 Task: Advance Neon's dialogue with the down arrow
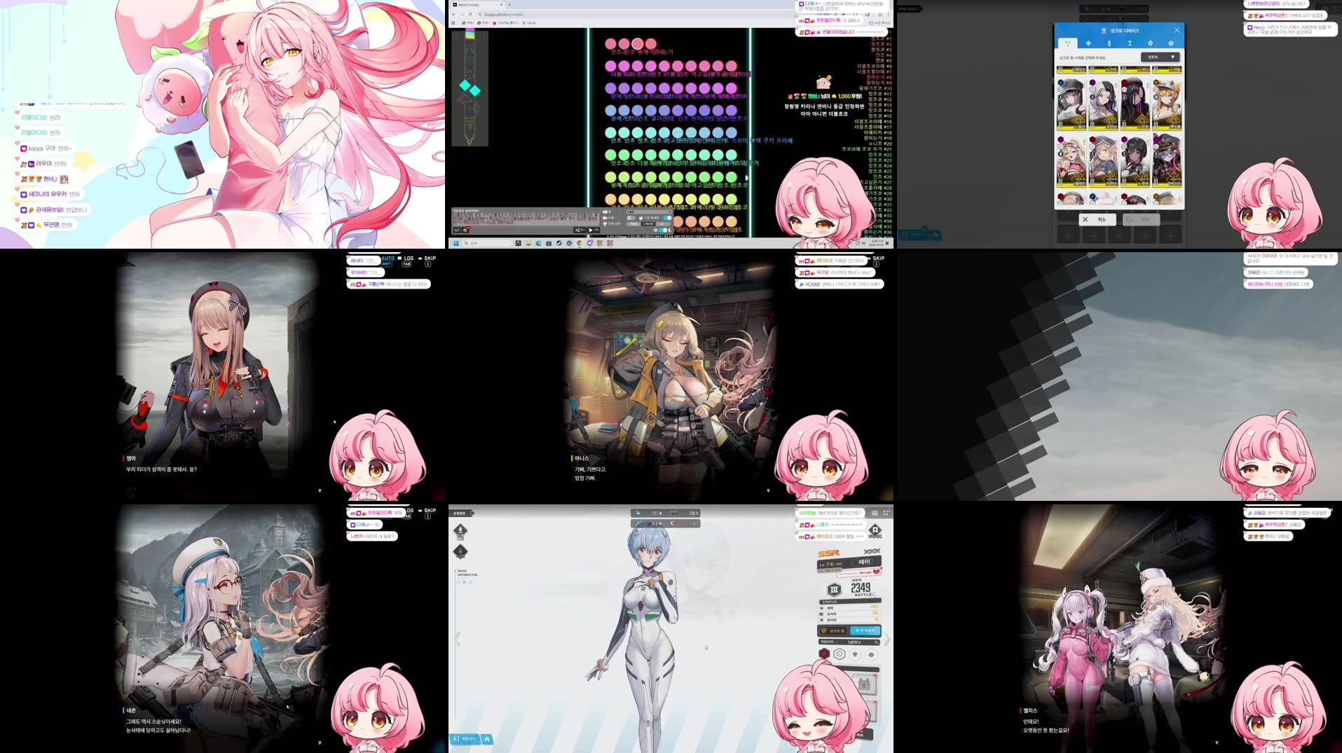point(320,742)
